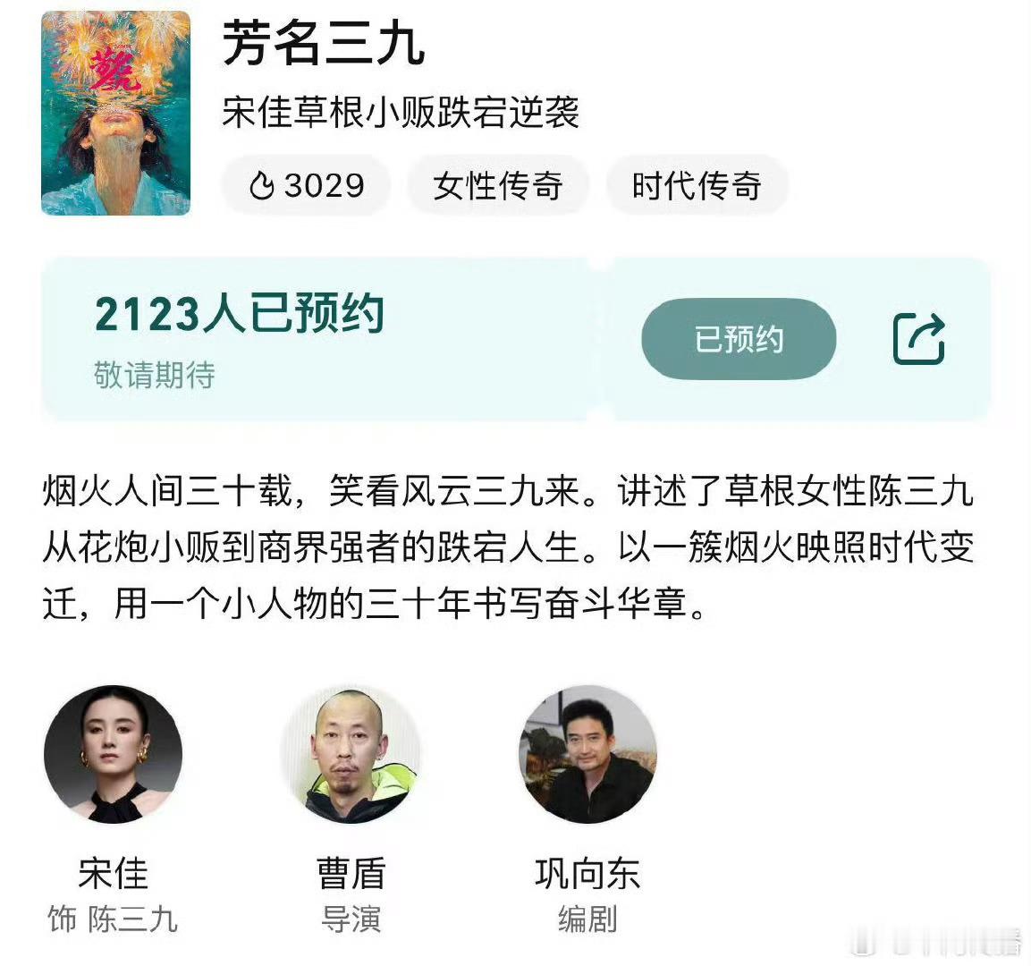Tap the flame heat icon next to 3029

(x=262, y=185)
